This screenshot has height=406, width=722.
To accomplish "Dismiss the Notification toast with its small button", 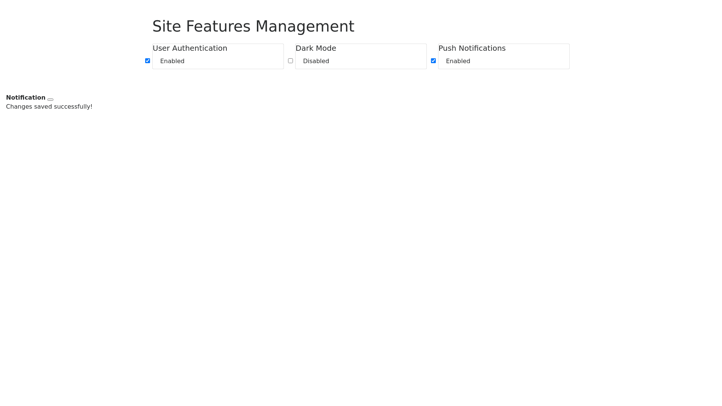I will click(x=50, y=99).
